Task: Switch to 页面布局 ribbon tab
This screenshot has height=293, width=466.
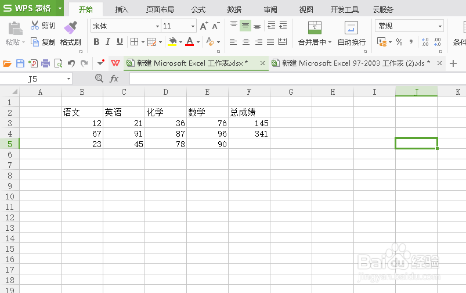Action: click(x=160, y=9)
